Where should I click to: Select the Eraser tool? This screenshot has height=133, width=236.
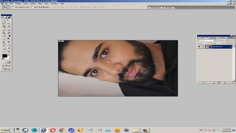(x=4, y=36)
